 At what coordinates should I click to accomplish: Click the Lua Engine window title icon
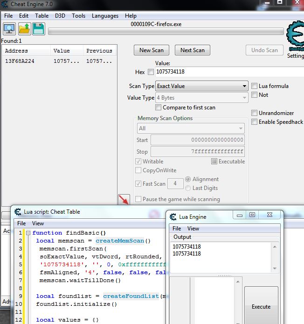[x=173, y=216]
